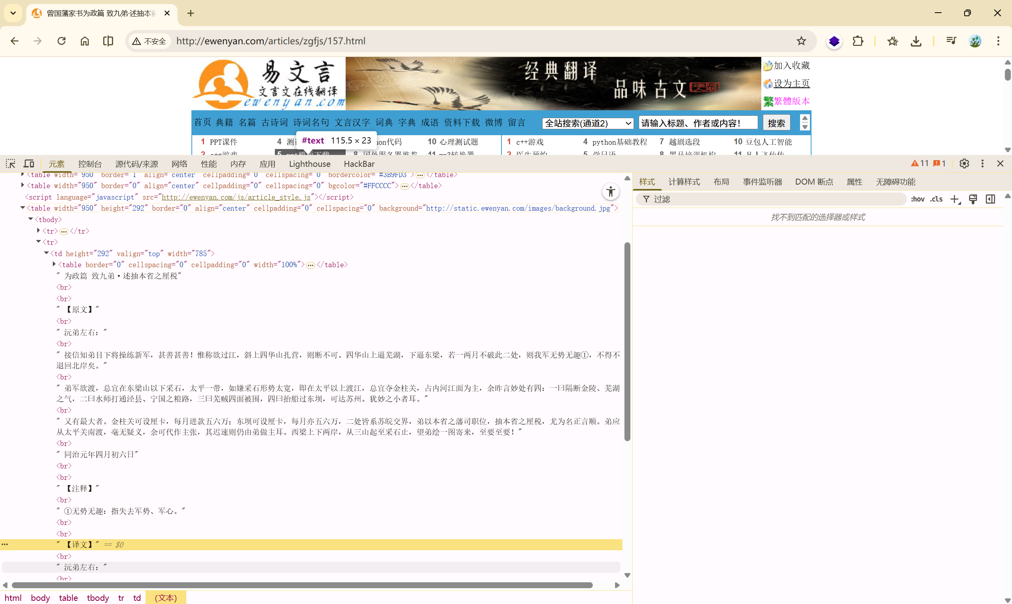
Task: Click the accessibility tree toggle button
Action: pos(610,192)
